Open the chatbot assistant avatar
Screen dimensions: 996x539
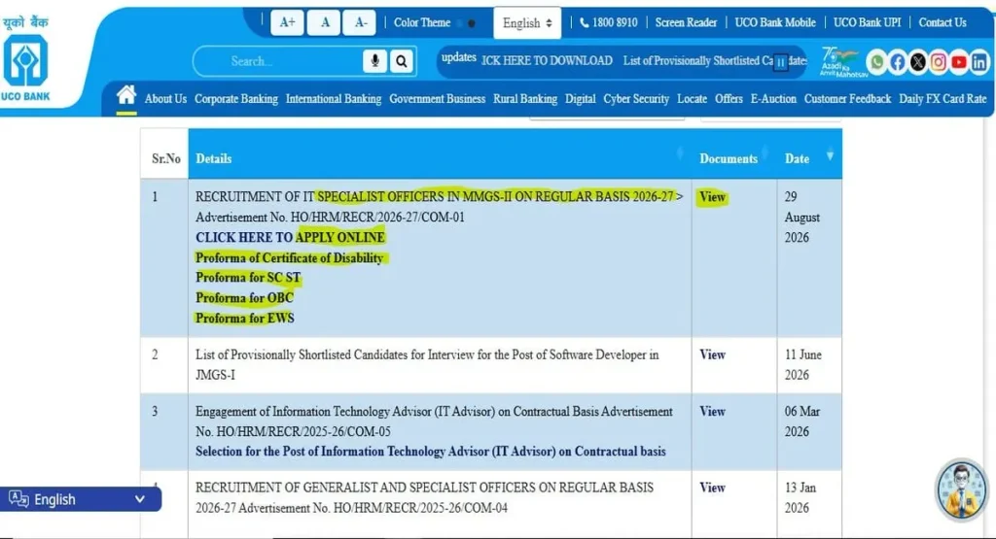pos(962,489)
